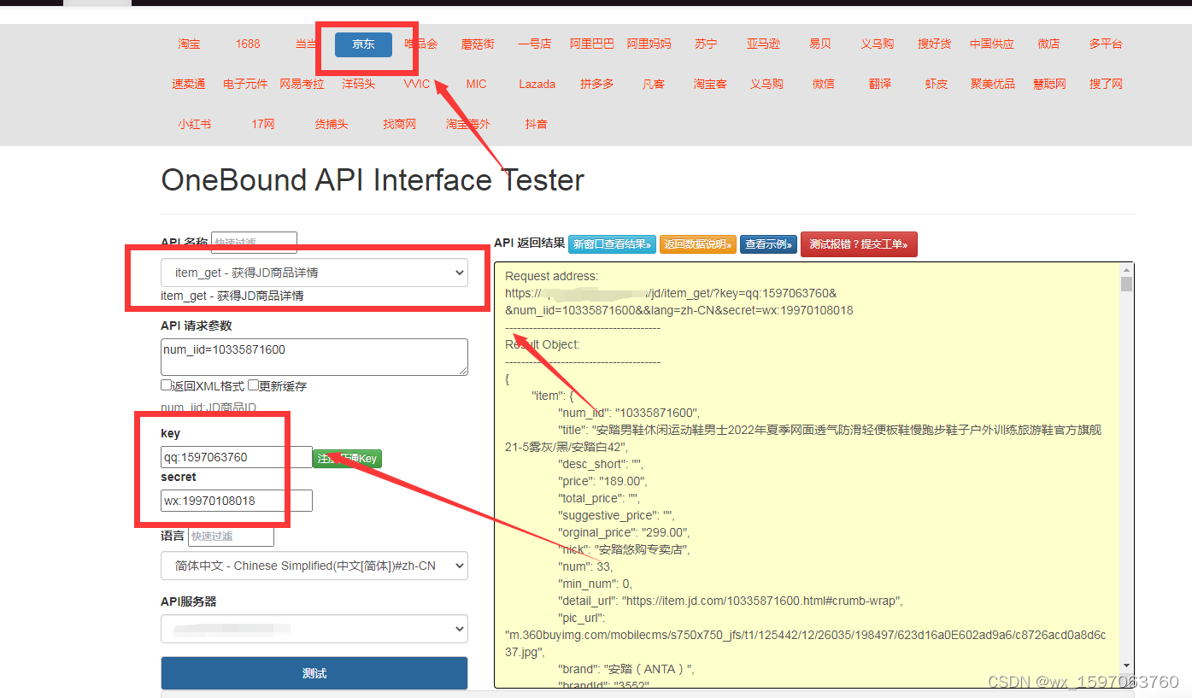The width and height of the screenshot is (1192, 698).
Task: Open the 电子元件 platform link
Action: 245,84
